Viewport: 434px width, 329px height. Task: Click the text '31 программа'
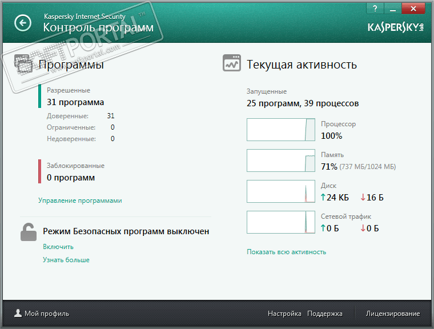75,102
